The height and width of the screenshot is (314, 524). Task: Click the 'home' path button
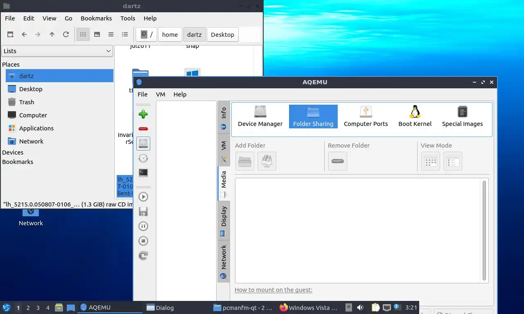tap(170, 34)
